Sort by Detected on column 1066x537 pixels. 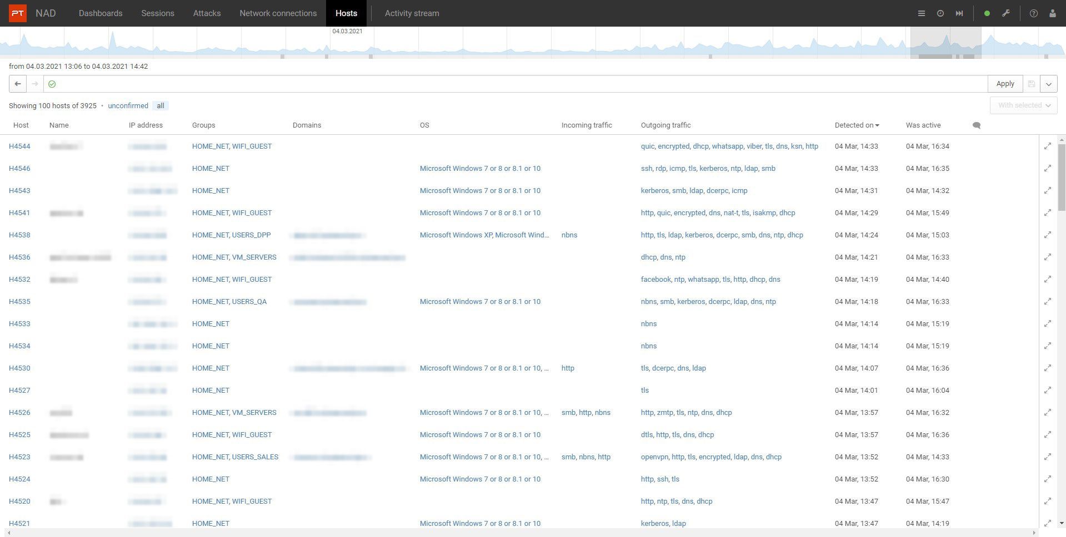857,125
